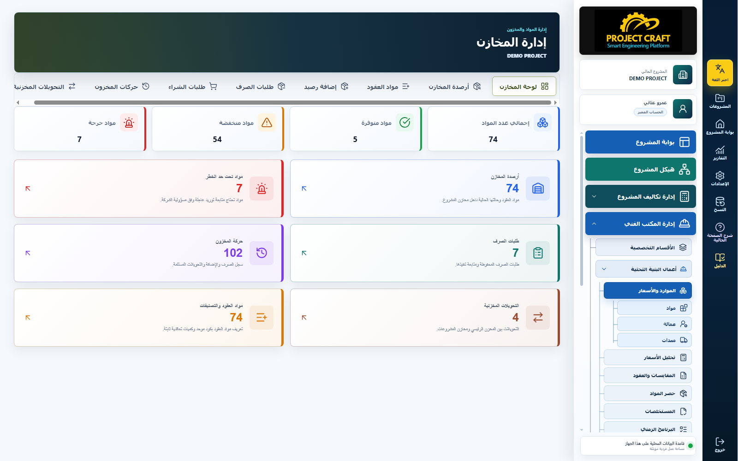Screen dimensions: 738x461
Task: Open معدات sub-item
Action: coord(655,340)
